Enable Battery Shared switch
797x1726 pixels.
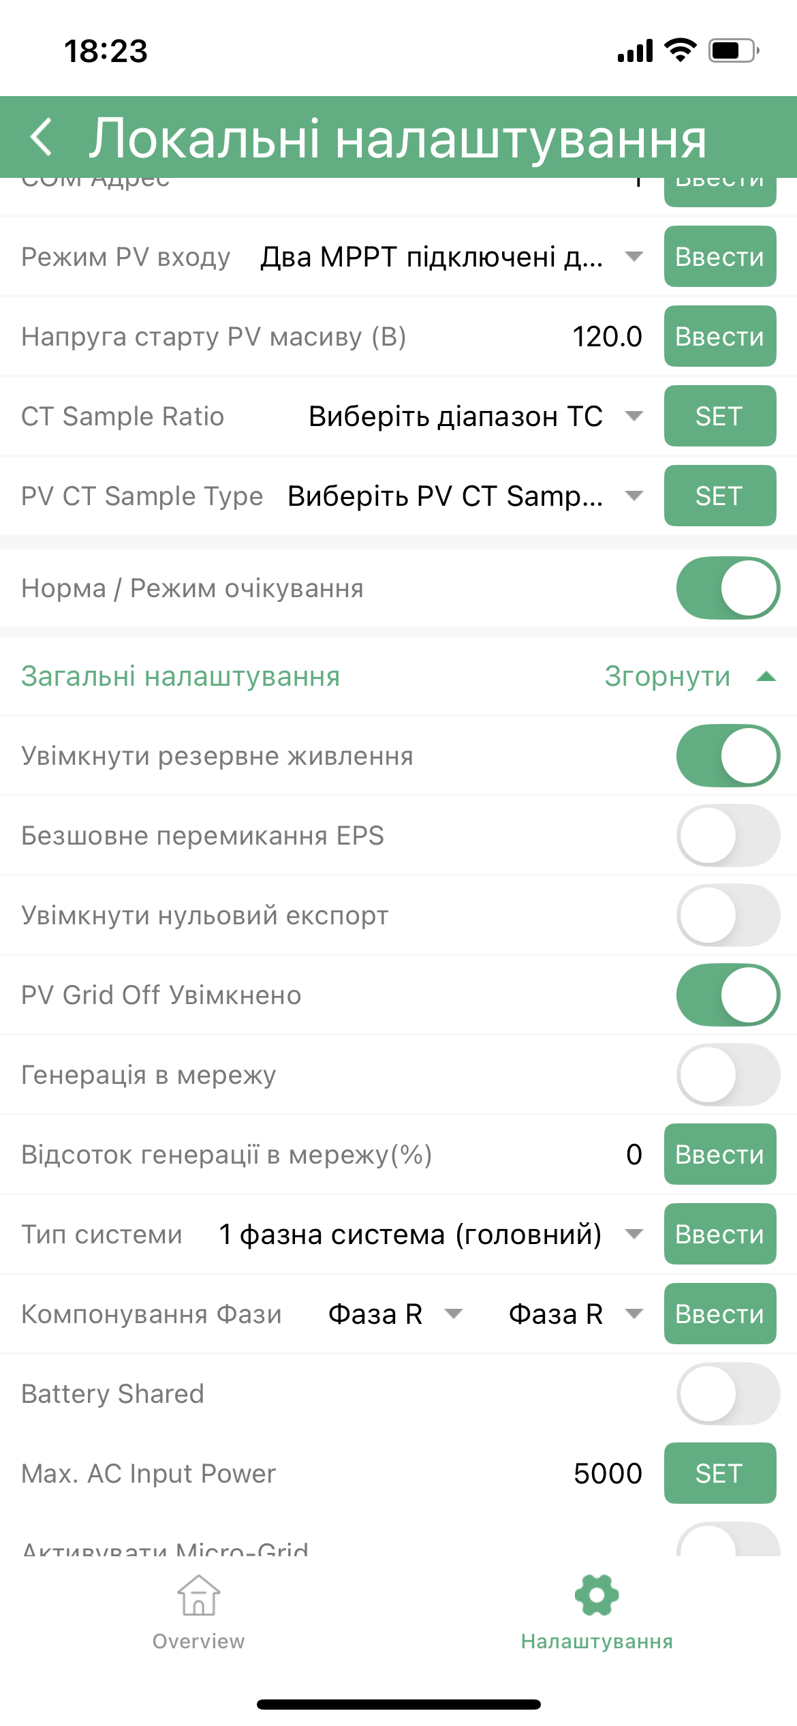(728, 1394)
